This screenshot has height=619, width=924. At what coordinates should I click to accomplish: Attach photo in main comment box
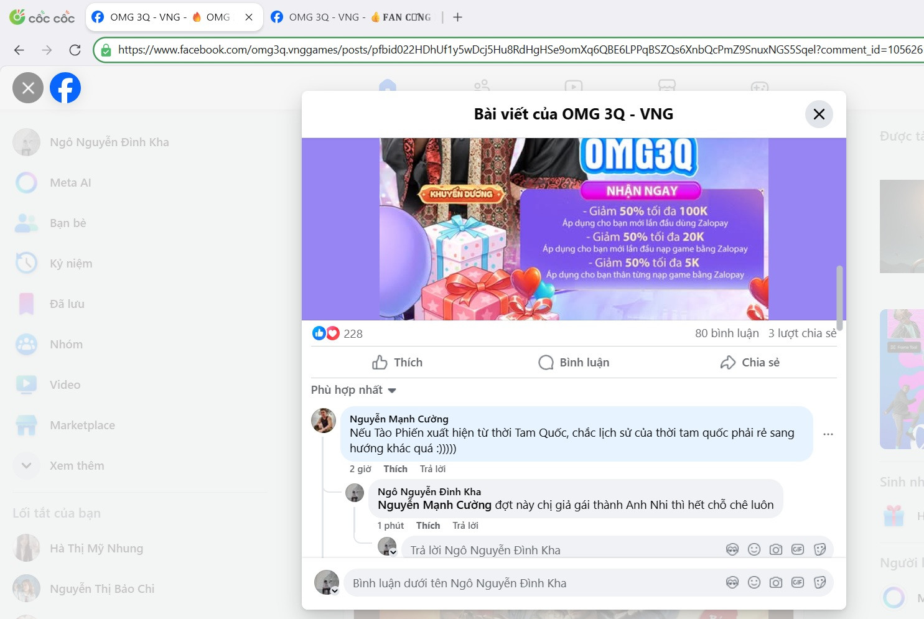[776, 582]
